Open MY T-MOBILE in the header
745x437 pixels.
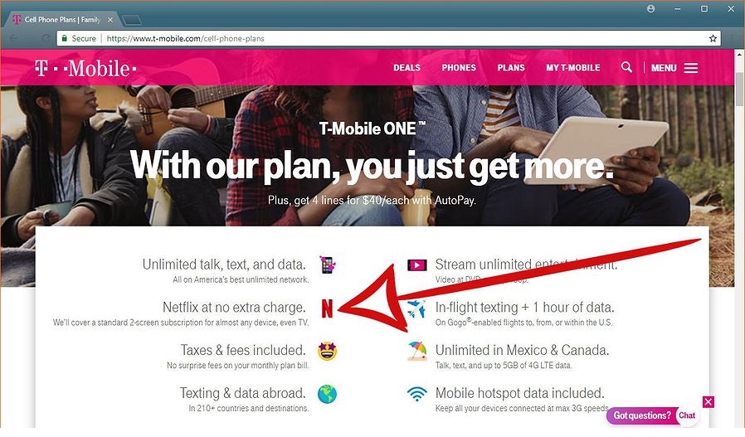click(573, 68)
